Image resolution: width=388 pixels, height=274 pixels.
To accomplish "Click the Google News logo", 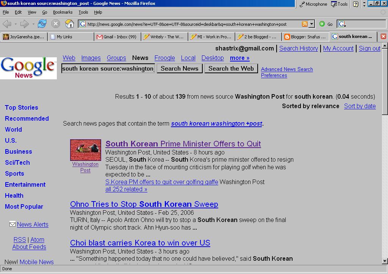I will click(x=28, y=68).
